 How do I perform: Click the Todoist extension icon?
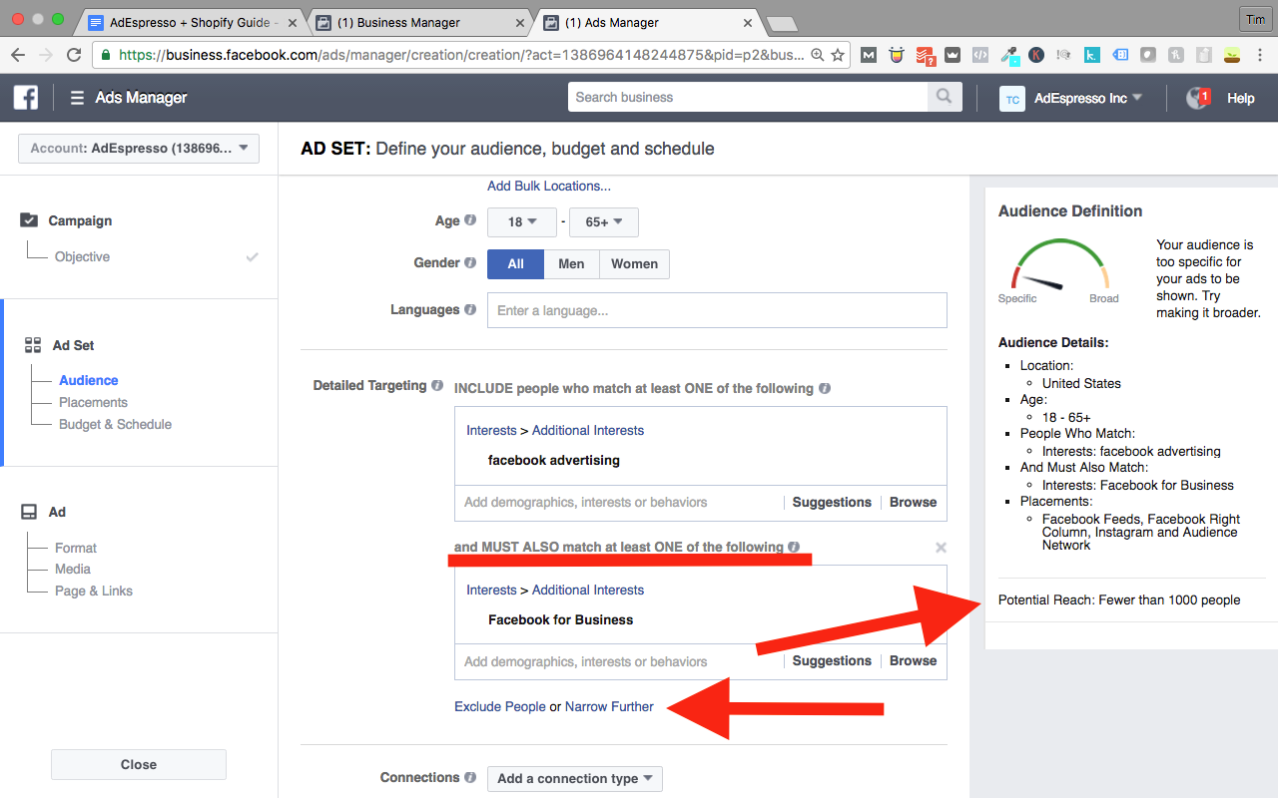coord(926,56)
